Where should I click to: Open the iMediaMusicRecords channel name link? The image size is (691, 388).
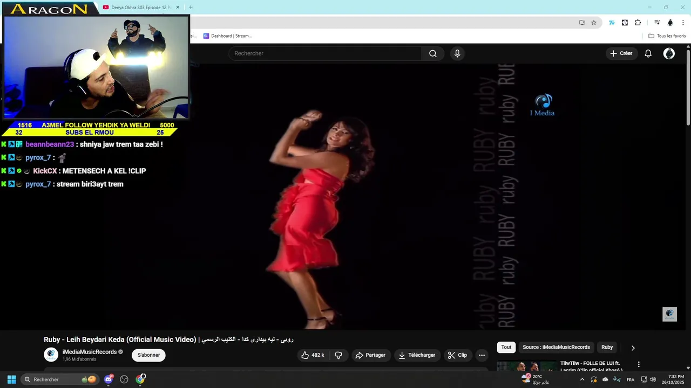point(90,352)
